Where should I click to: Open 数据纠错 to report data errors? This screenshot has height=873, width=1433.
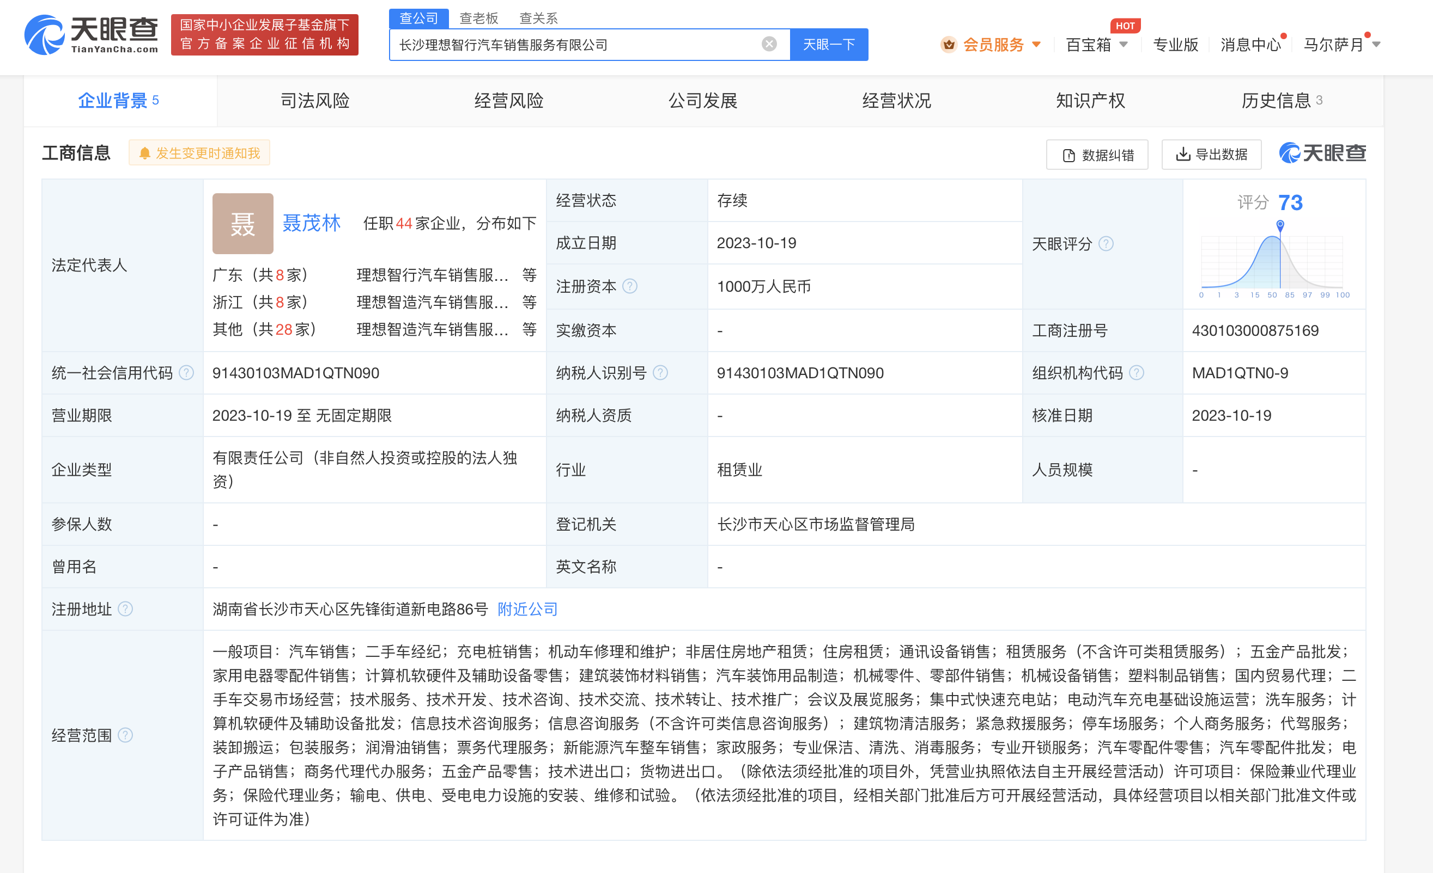tap(1097, 155)
